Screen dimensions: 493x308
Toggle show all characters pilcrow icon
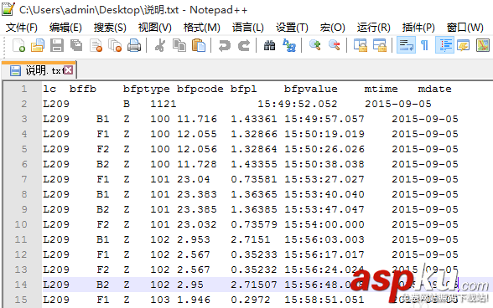(424, 45)
